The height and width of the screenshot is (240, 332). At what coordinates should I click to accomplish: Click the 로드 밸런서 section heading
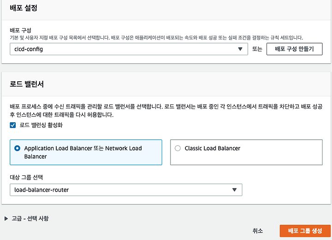[27, 84]
